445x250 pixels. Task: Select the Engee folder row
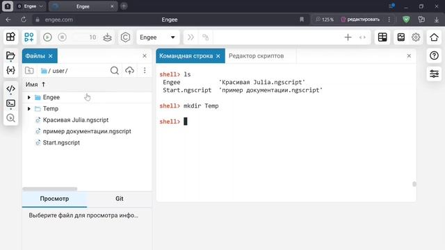pyautogui.click(x=87, y=97)
